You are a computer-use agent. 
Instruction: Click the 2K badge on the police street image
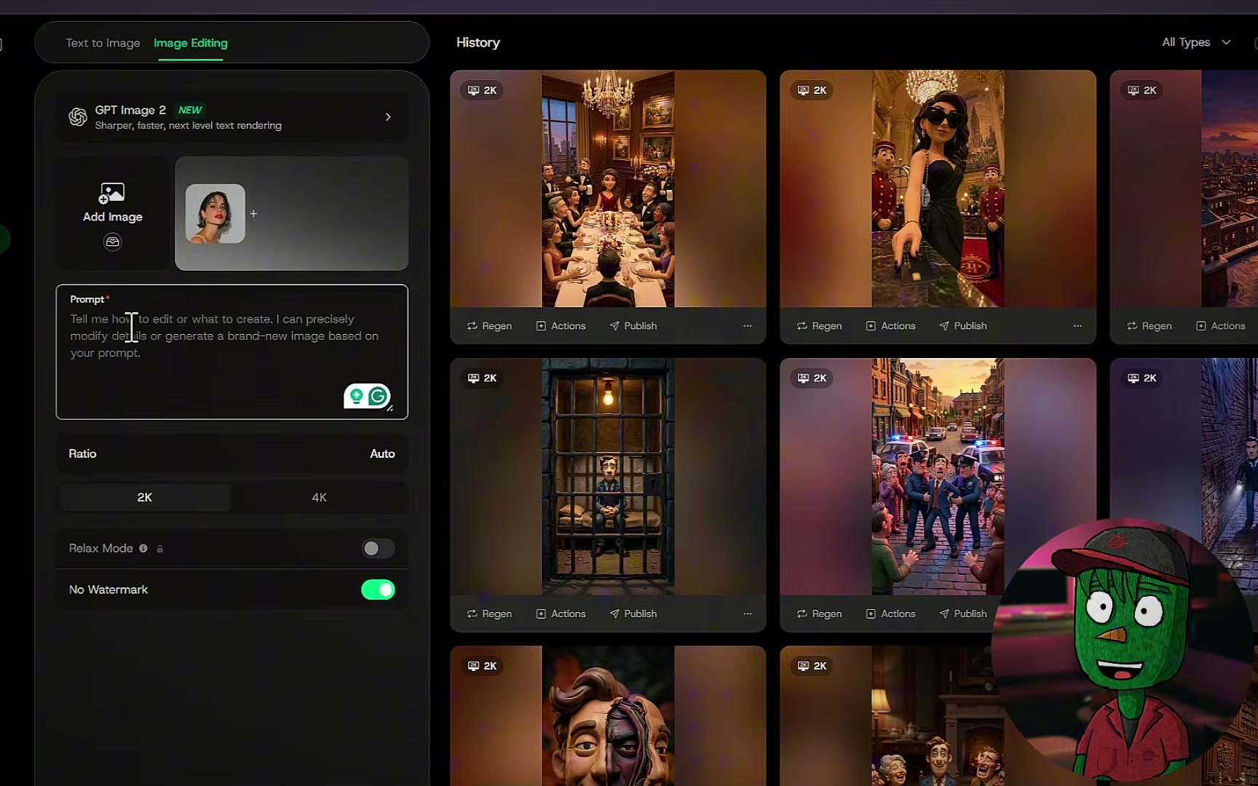click(812, 378)
